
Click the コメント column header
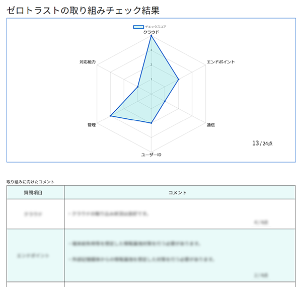[177, 193]
